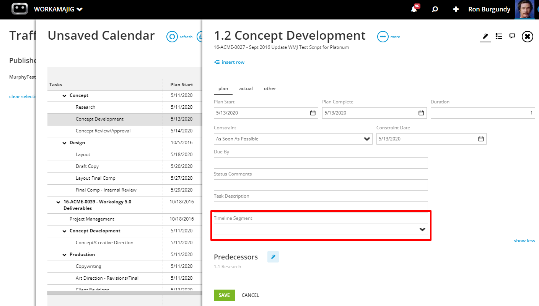Click the Plan Start column header
The image size is (539, 306).
point(182,85)
